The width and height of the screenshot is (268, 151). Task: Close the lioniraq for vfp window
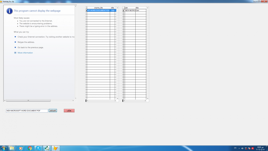click(x=264, y=1)
